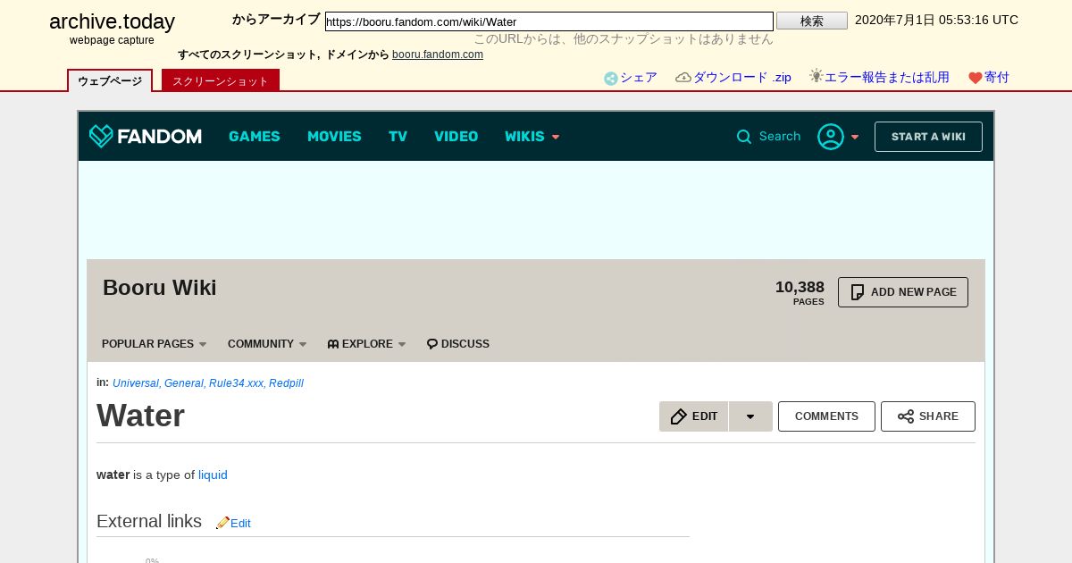Click the エラー報告または乱用 link

pyautogui.click(x=887, y=78)
